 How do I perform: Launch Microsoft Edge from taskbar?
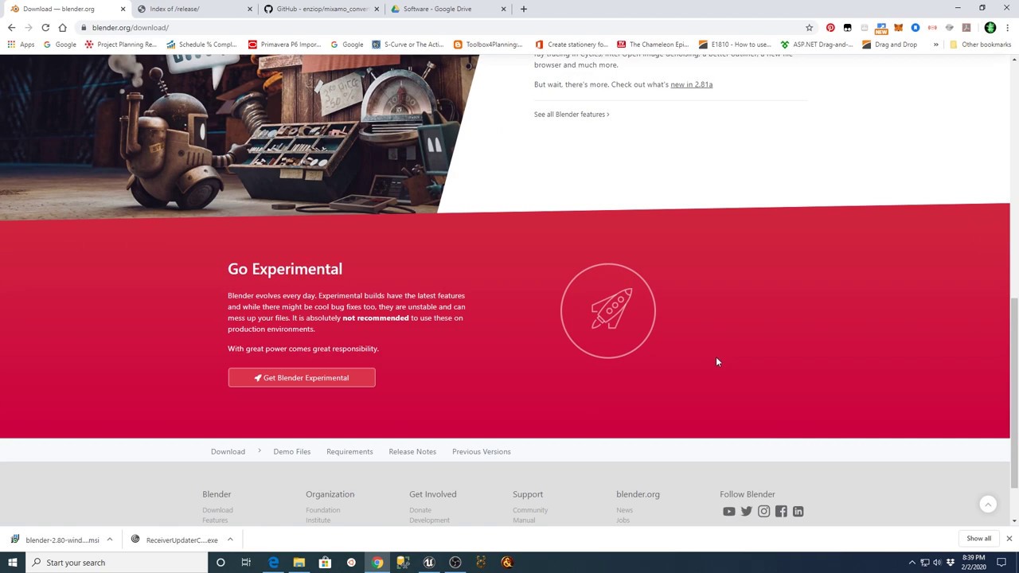[x=273, y=563]
